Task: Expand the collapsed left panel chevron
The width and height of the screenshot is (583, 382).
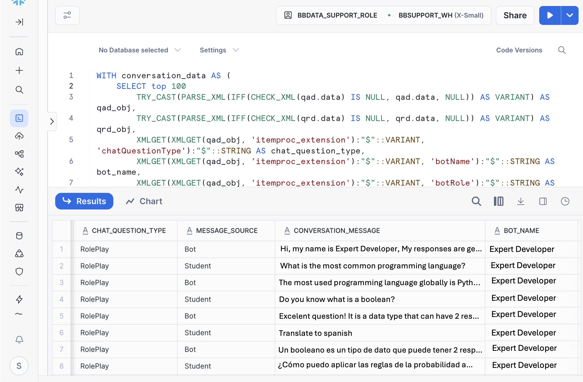Action: pyautogui.click(x=52, y=121)
